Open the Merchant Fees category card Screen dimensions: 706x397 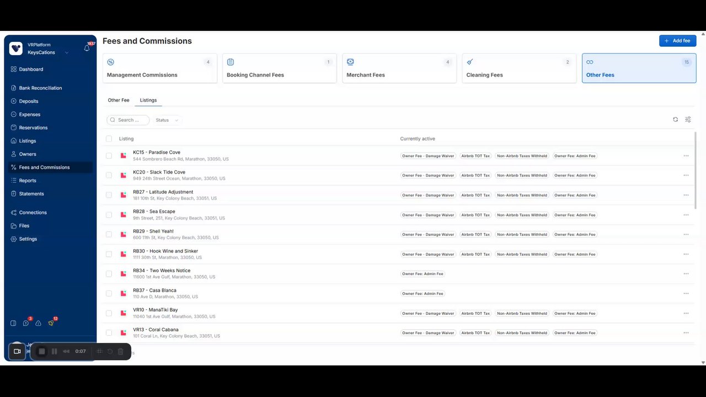click(399, 68)
